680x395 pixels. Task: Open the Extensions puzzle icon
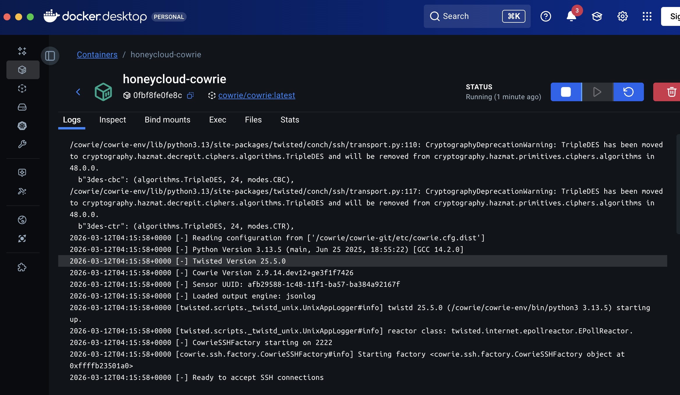click(22, 267)
